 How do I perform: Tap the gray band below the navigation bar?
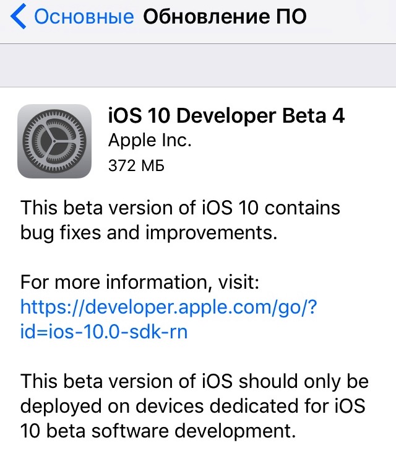pos(198,66)
